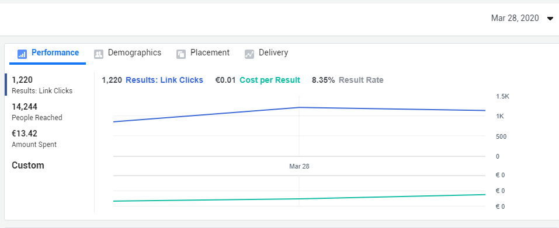Screen dimensions: 559x228
Task: Switch to the Demographics tab
Action: pyautogui.click(x=127, y=53)
